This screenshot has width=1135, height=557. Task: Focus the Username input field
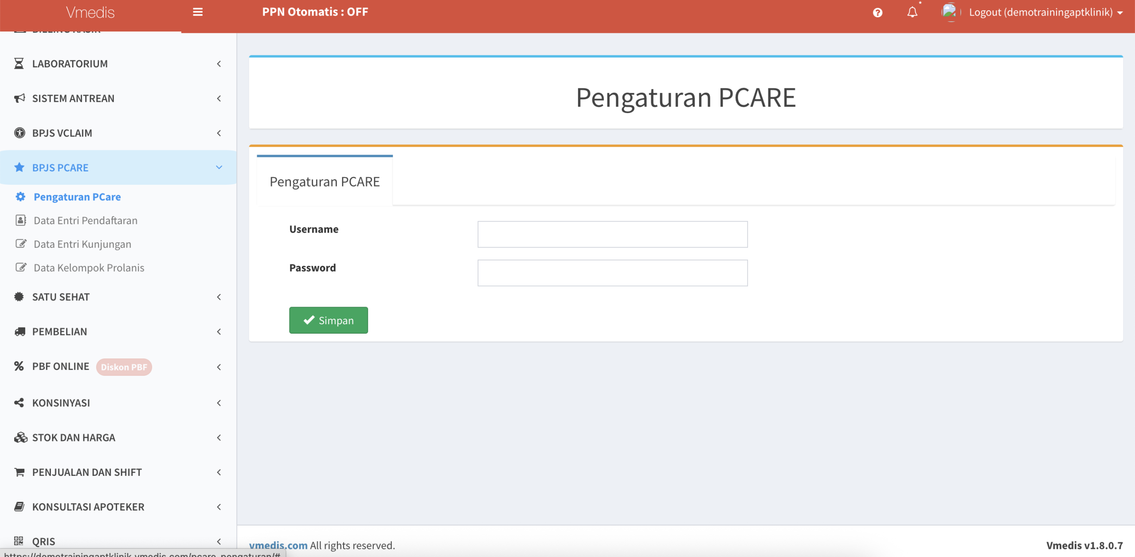tap(612, 234)
